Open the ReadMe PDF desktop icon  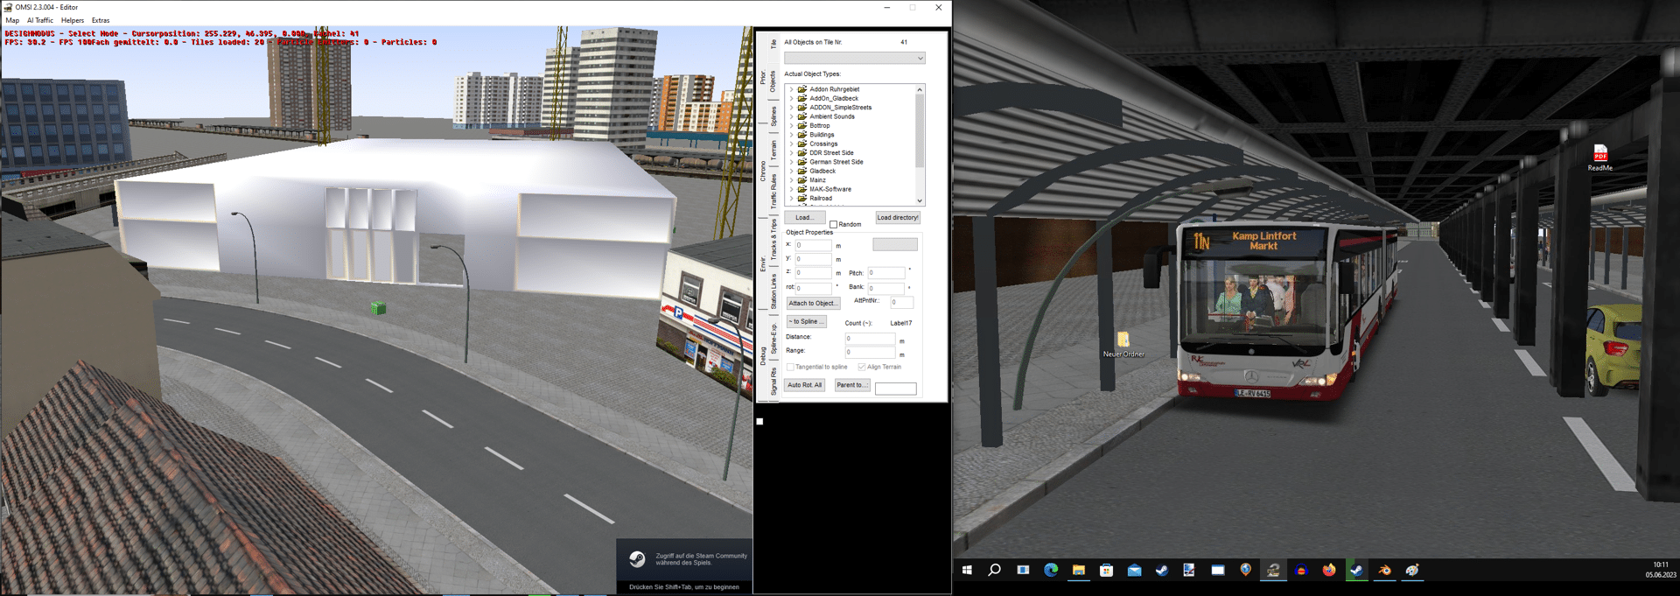tap(1599, 155)
